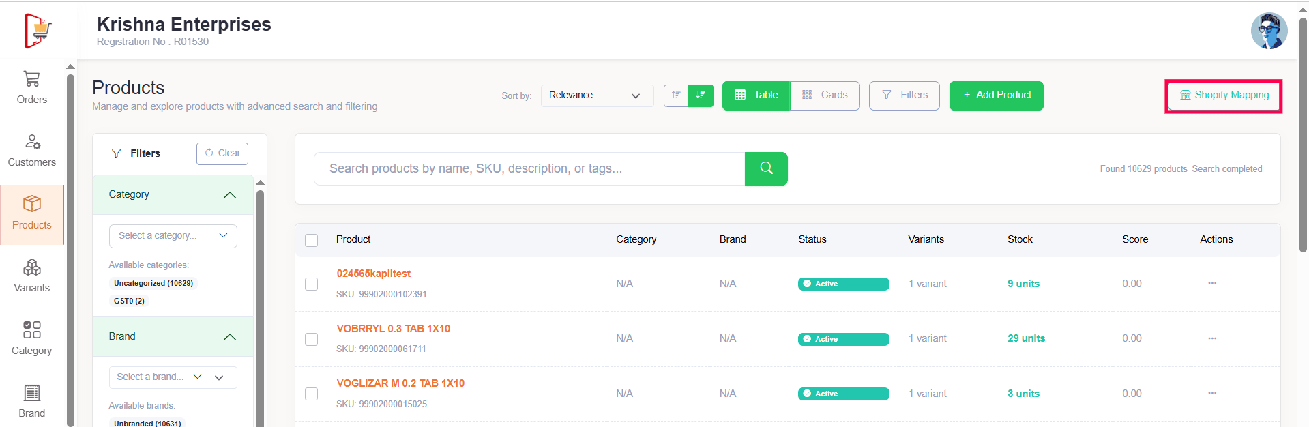The height and width of the screenshot is (427, 1309).
Task: Open actions menu for 024565kapiltest
Action: [1211, 283]
